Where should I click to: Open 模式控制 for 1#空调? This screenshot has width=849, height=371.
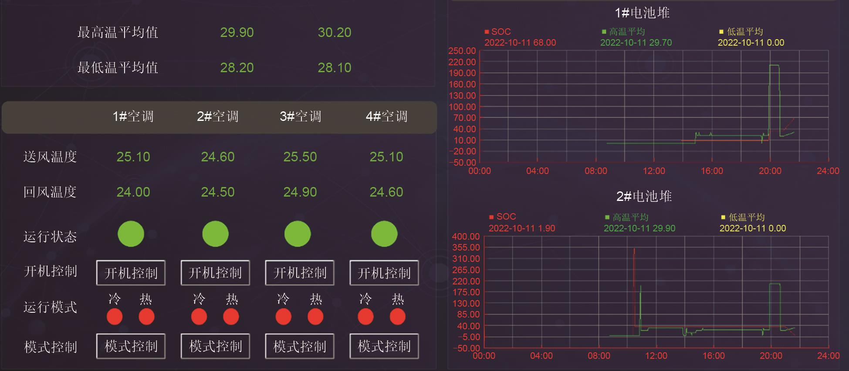click(131, 346)
